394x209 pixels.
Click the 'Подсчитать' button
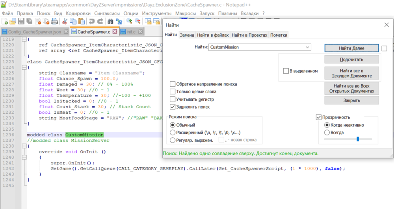(x=351, y=59)
